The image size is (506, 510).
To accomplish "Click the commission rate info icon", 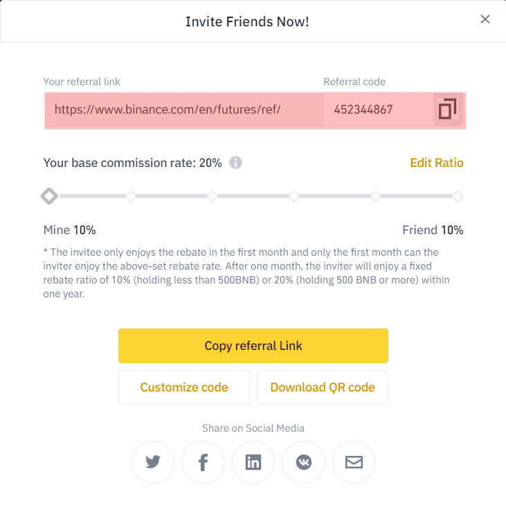I will click(x=235, y=163).
